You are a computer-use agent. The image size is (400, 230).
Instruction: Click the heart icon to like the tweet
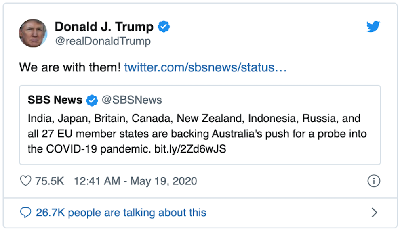point(25,181)
